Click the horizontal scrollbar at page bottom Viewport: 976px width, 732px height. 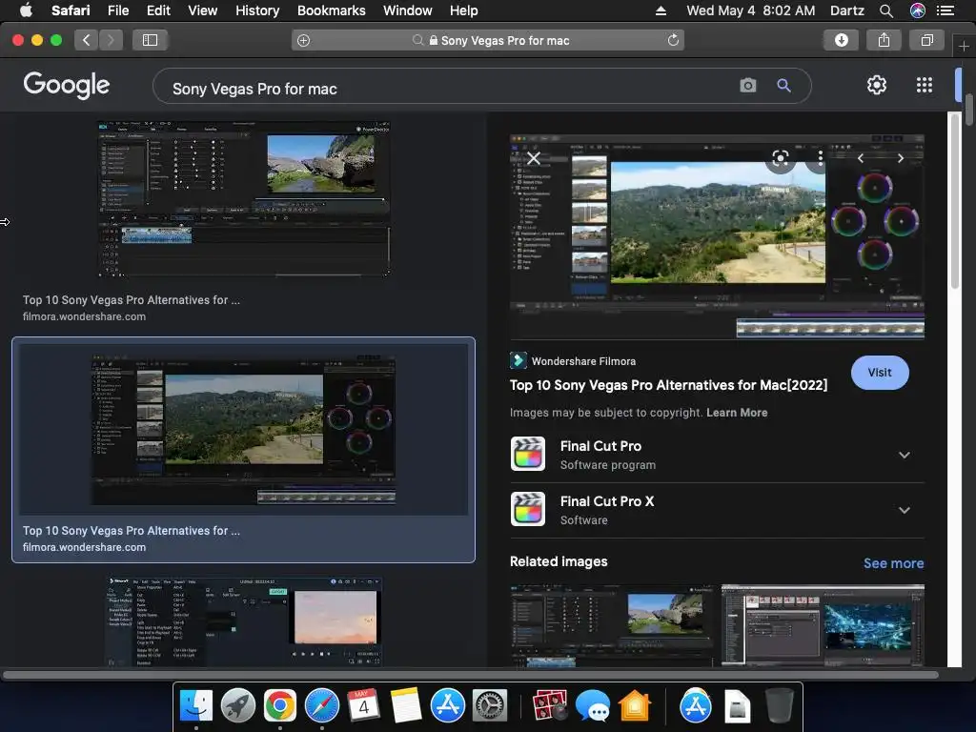(471, 675)
